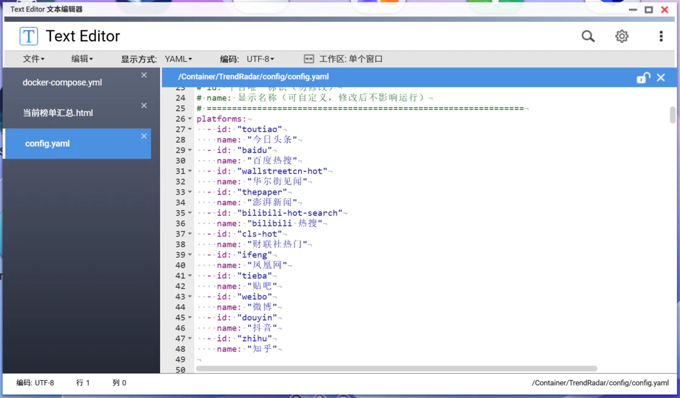
Task: Close the config.yaml sidebar tab
Action: (x=144, y=136)
